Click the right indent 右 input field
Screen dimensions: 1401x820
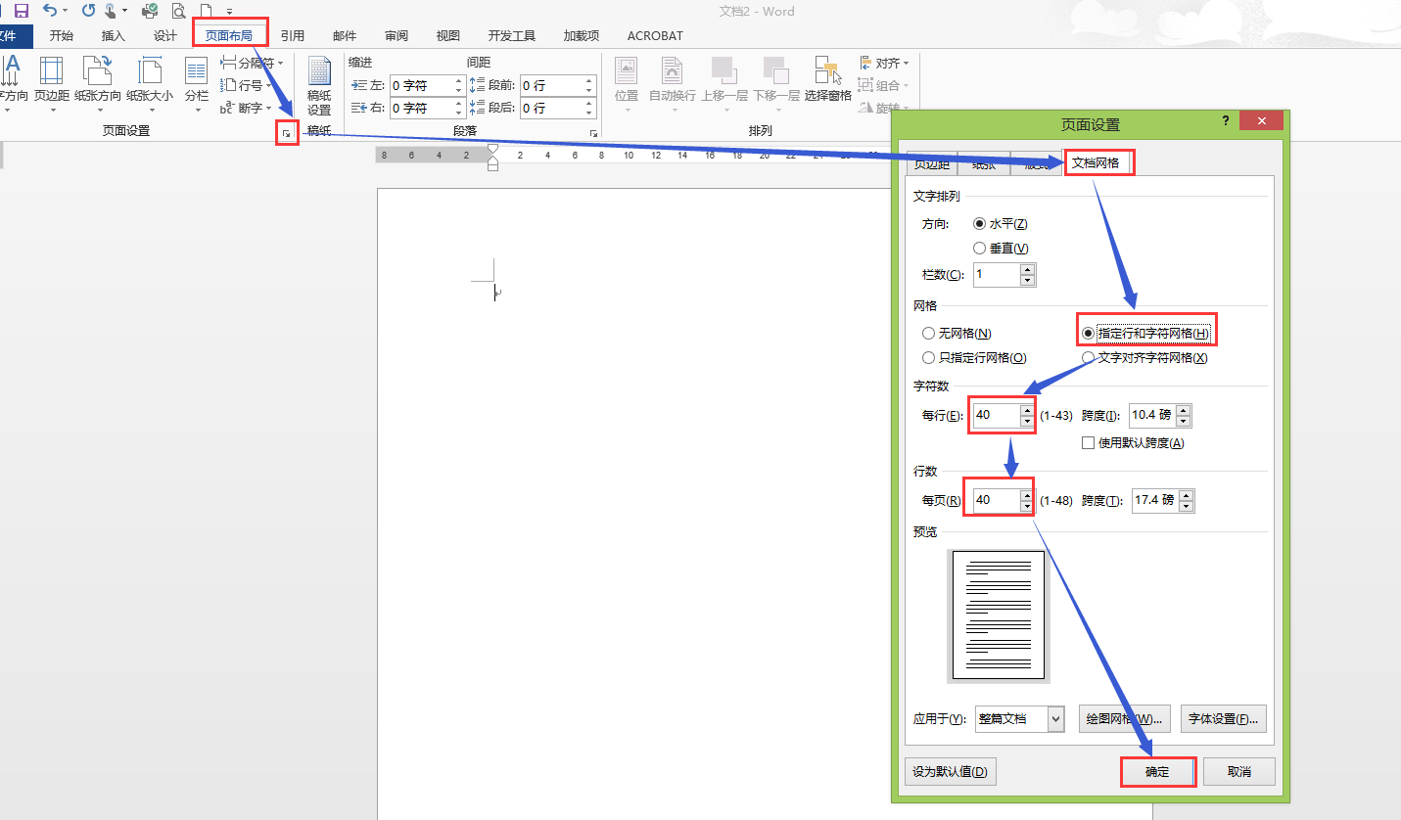(427, 108)
